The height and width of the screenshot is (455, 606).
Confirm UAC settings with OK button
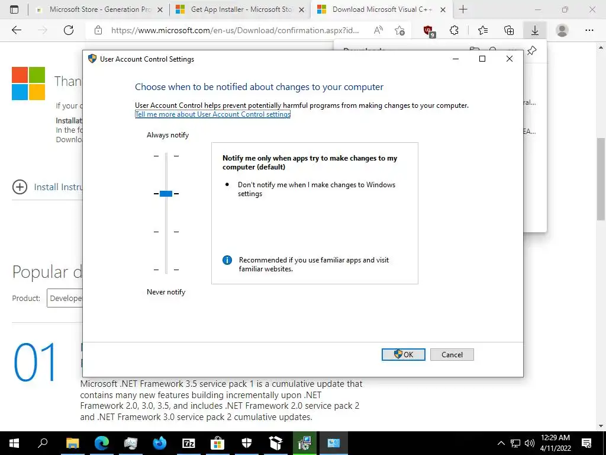(x=403, y=354)
